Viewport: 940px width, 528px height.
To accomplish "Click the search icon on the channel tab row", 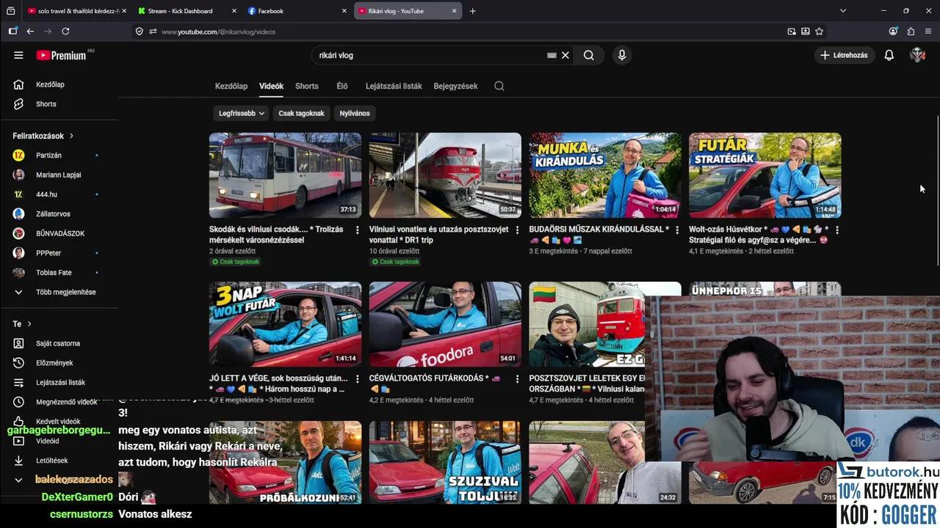I will coord(499,86).
